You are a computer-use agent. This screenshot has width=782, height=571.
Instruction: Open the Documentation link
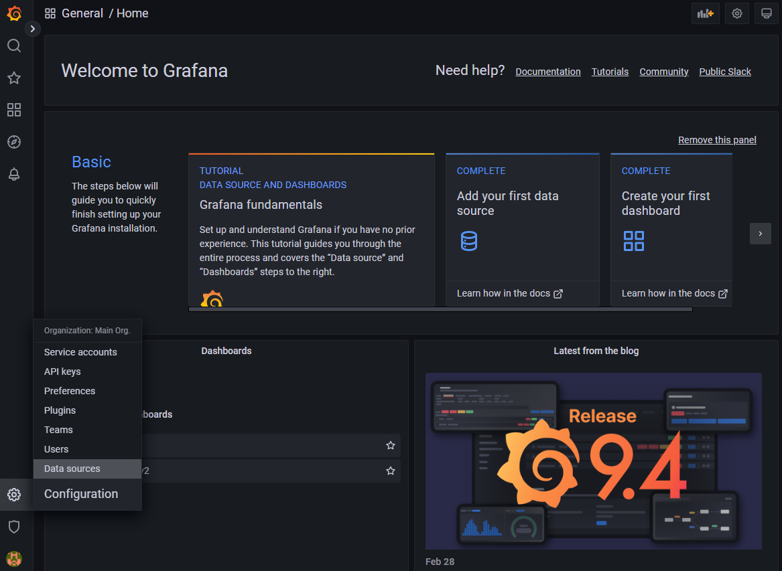tap(547, 72)
